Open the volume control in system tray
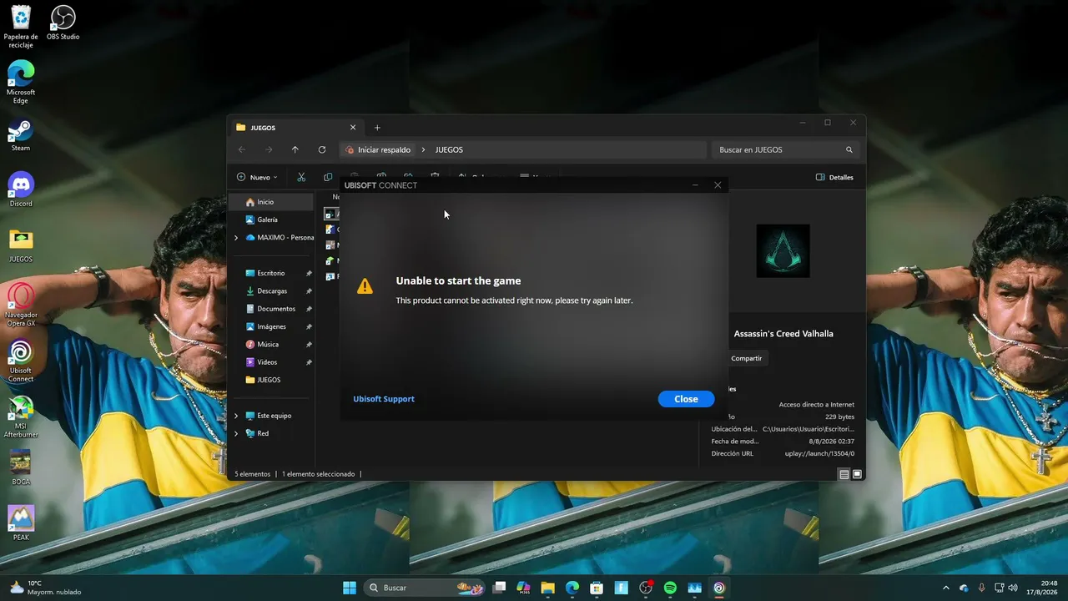Screen dimensions: 1068x601 (1013, 588)
